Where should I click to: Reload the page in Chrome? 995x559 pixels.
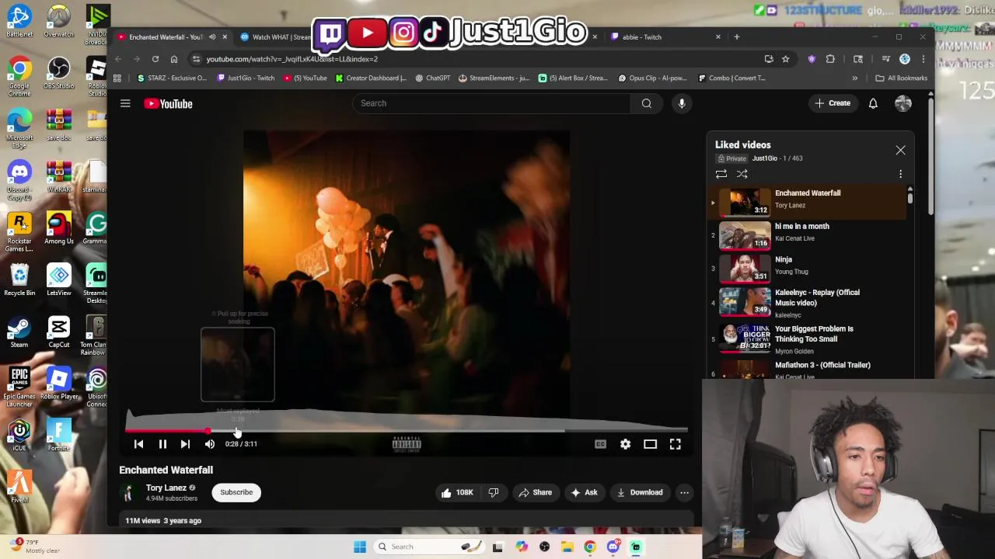[155, 59]
